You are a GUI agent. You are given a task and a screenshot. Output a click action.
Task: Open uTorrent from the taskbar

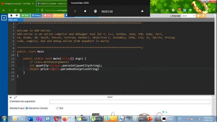[96, 119]
